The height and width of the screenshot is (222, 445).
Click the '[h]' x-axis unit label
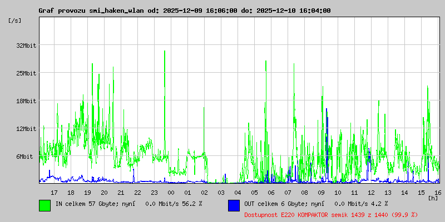(x=433, y=198)
